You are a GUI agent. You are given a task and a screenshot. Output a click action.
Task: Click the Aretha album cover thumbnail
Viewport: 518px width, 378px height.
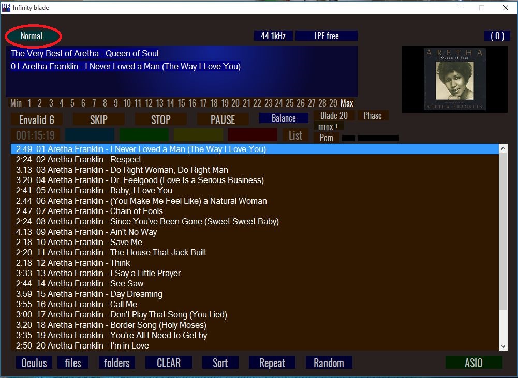click(454, 79)
